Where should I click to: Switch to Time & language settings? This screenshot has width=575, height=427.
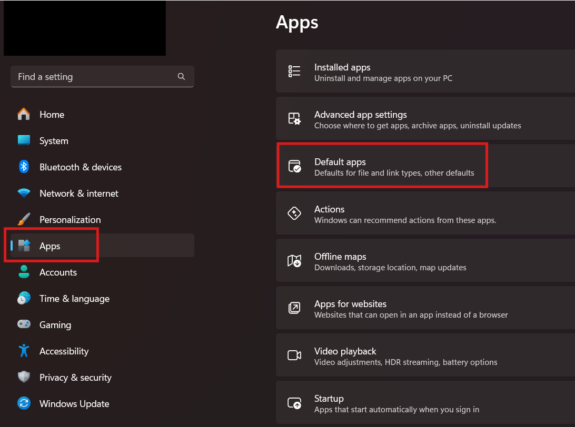click(x=74, y=299)
